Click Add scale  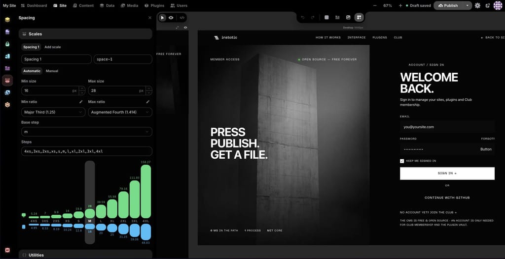click(52, 47)
